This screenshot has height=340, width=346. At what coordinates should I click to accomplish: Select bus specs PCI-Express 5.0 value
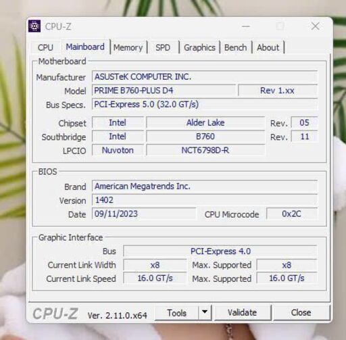(205, 104)
